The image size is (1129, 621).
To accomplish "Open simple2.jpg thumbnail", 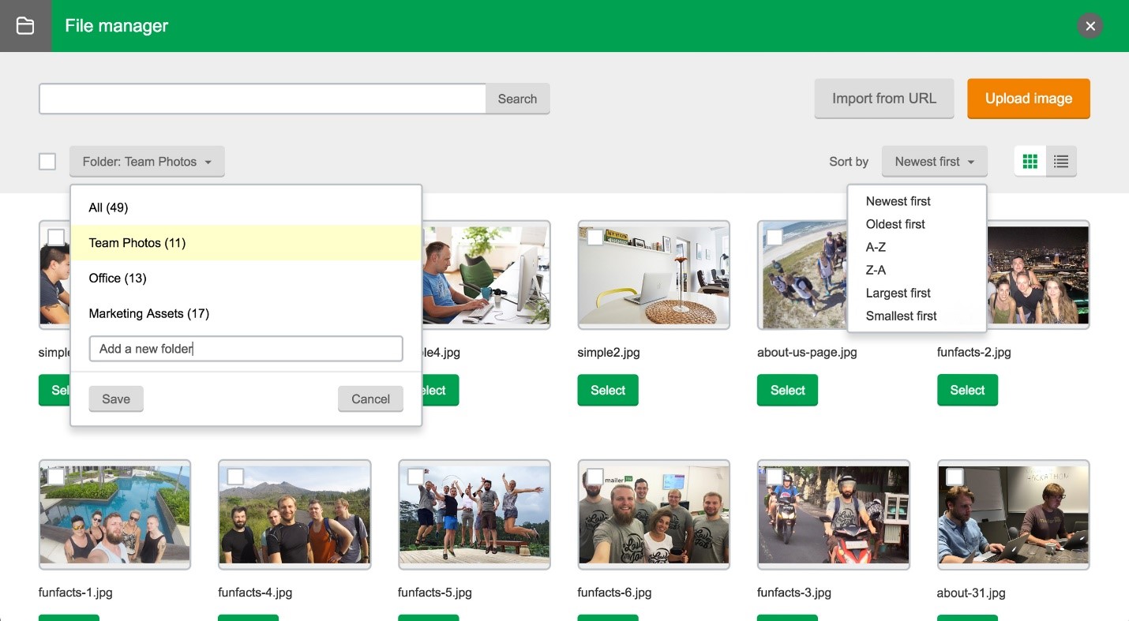I will click(x=654, y=275).
